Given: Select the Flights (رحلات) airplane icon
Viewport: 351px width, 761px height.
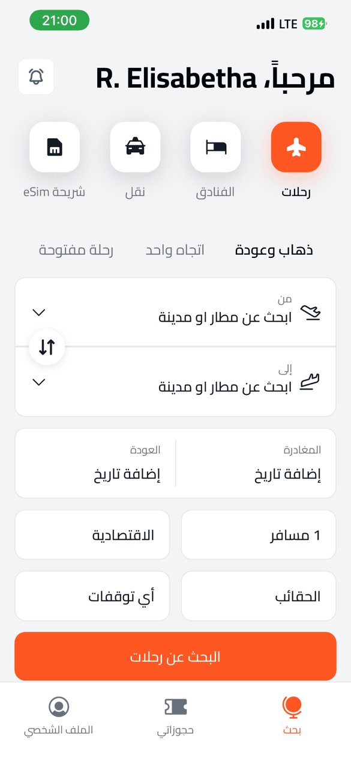Looking at the screenshot, I should pyautogui.click(x=296, y=147).
